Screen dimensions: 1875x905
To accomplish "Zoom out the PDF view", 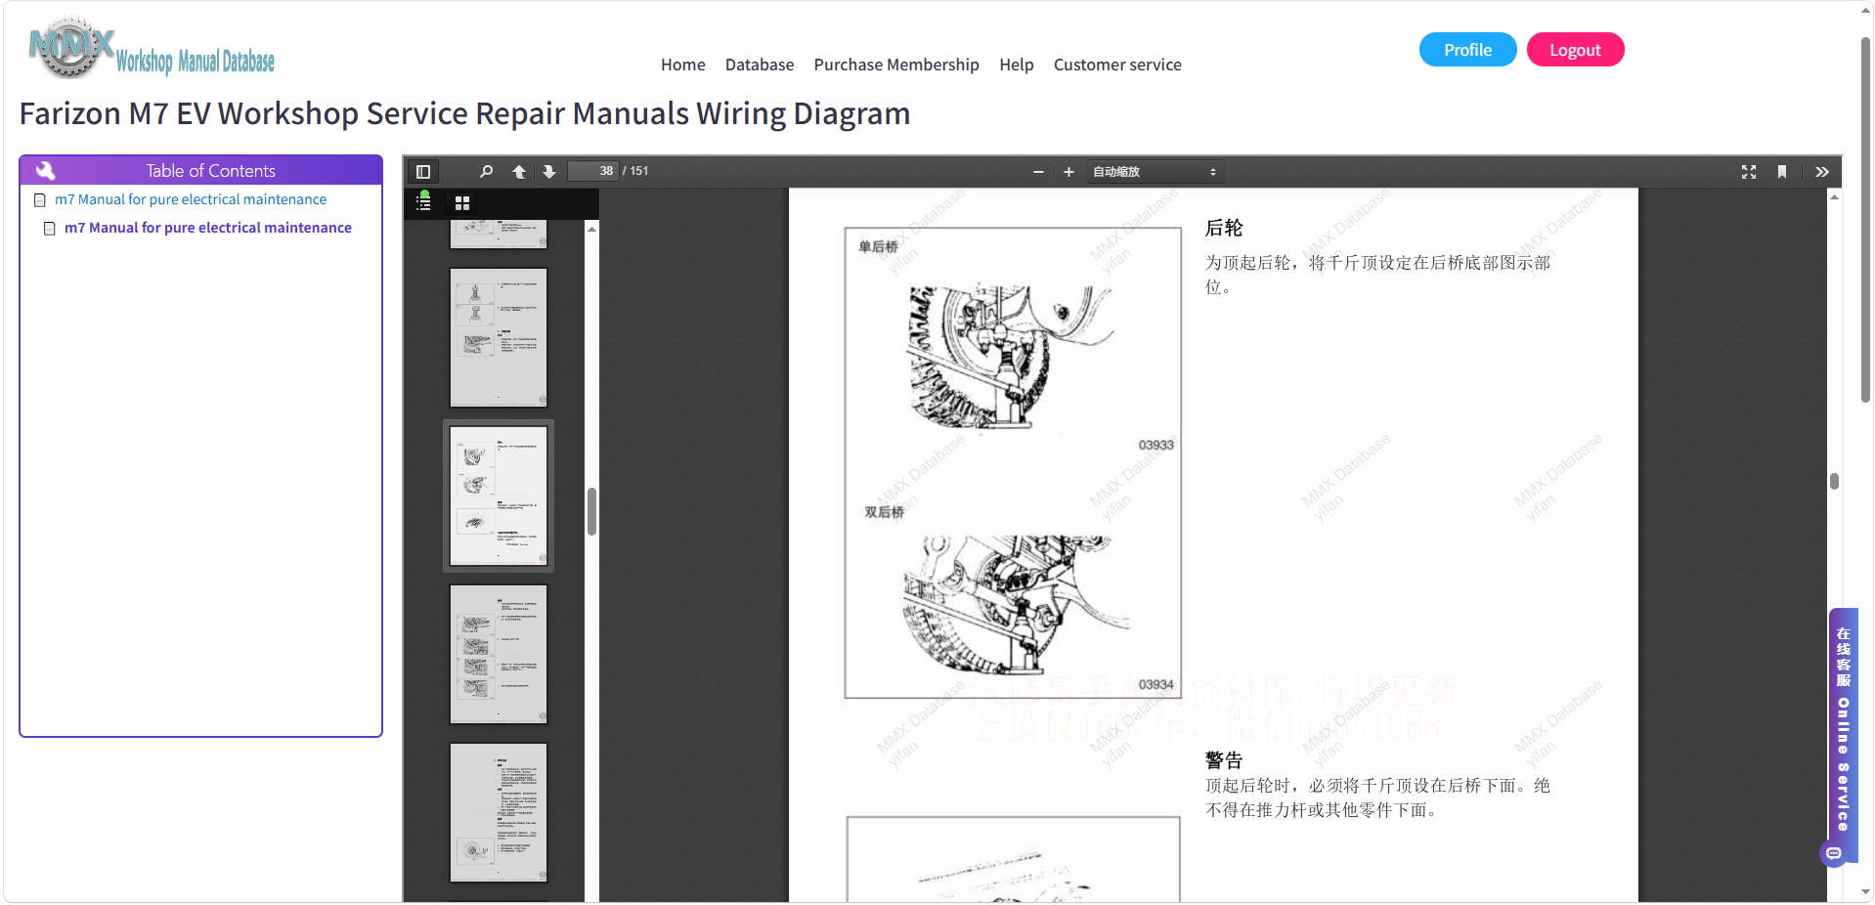I will tap(1038, 172).
